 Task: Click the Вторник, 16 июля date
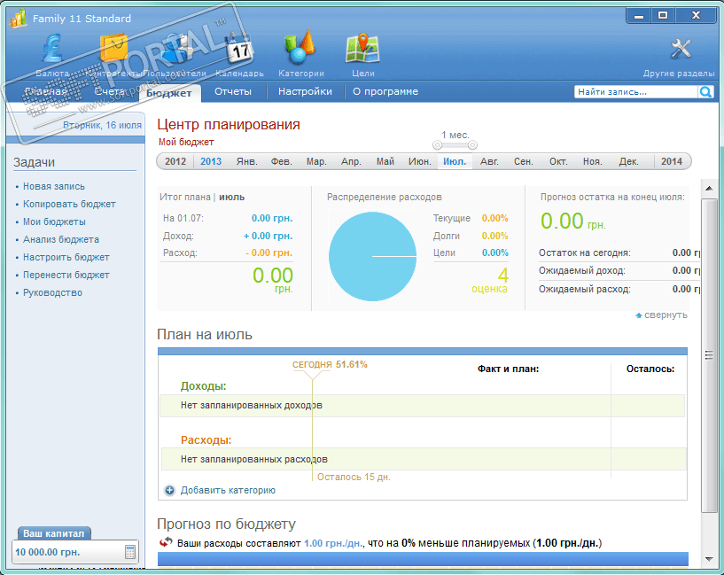(x=102, y=125)
